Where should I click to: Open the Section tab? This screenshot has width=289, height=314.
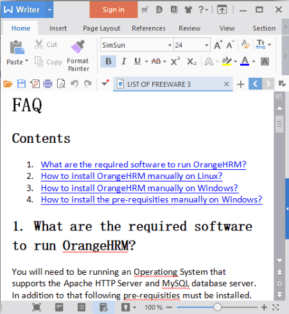point(264,28)
